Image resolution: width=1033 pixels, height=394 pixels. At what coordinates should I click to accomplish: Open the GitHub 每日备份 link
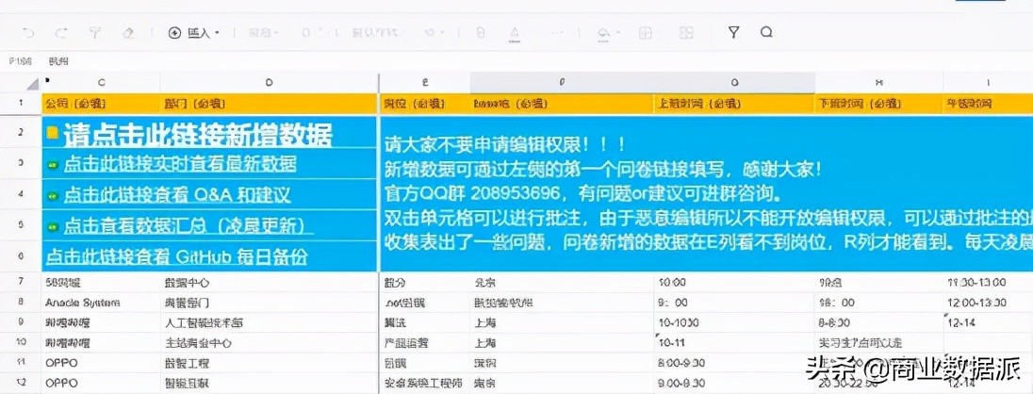coord(176,256)
